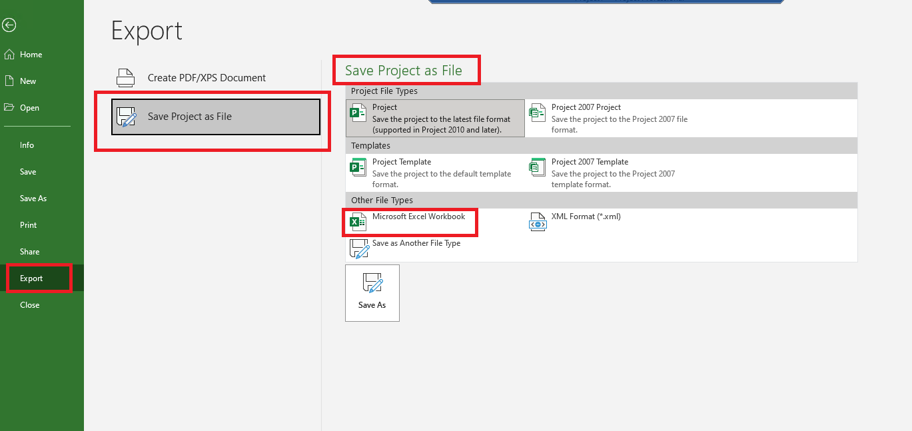Click the large Save As button
This screenshot has height=431, width=912.
pos(372,293)
